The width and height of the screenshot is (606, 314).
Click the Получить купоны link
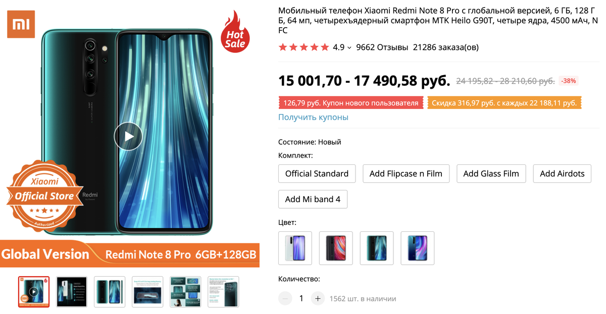pos(313,117)
